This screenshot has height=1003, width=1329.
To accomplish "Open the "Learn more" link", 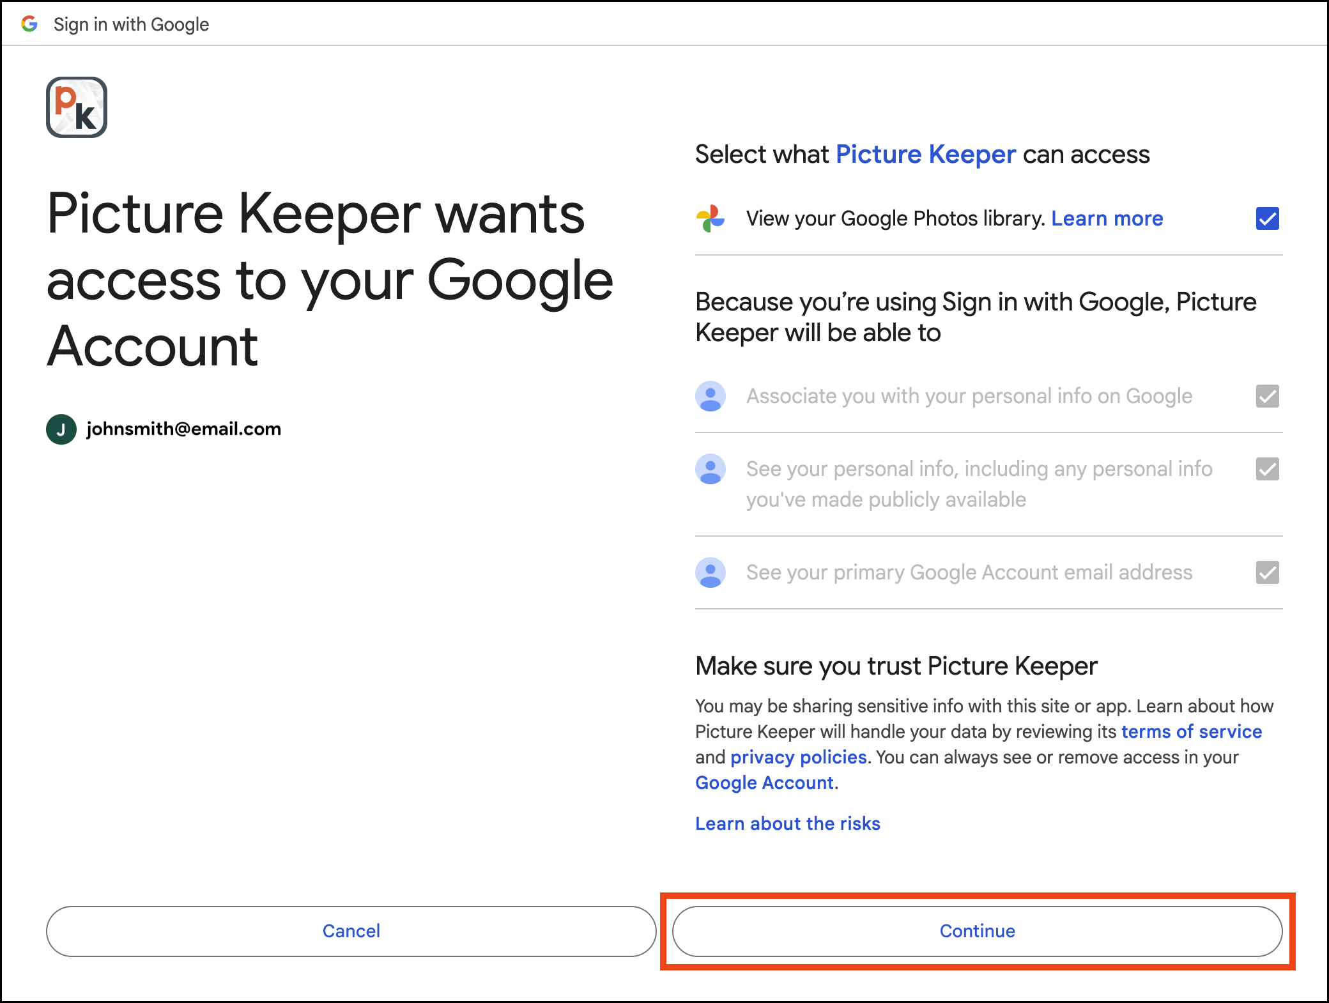I will click(x=1107, y=218).
